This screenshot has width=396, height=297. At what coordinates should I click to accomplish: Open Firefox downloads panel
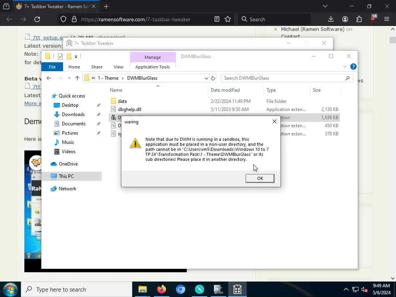click(x=331, y=19)
